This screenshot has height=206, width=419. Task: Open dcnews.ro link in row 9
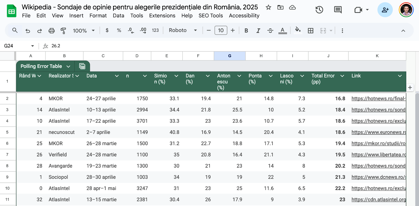click(379, 177)
